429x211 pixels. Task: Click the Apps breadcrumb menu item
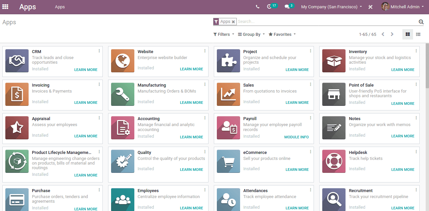tap(60, 7)
